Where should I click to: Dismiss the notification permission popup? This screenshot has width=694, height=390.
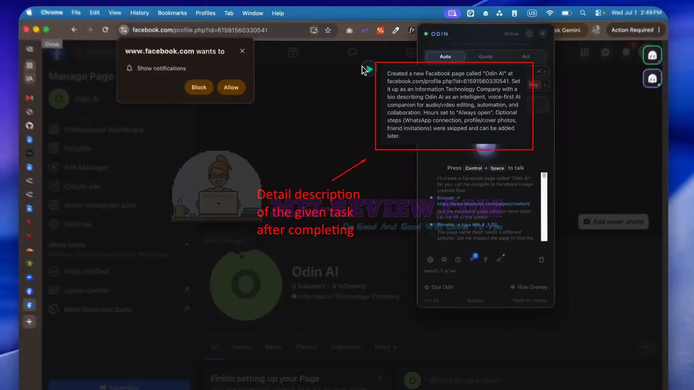[242, 51]
